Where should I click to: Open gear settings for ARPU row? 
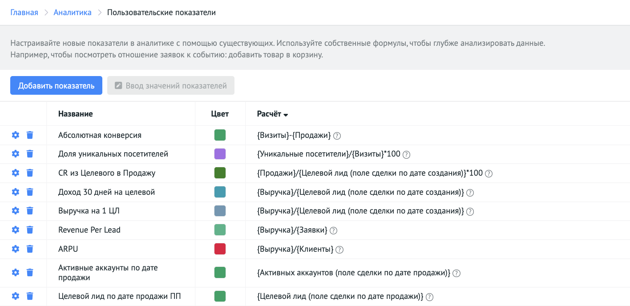16,249
